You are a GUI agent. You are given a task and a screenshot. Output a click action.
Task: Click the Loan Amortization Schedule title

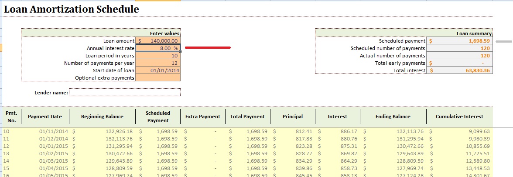[72, 9]
